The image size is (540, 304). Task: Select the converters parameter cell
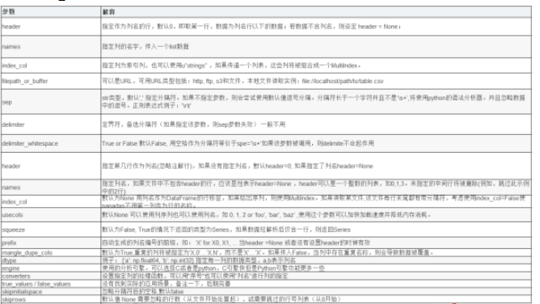[x=51, y=277]
